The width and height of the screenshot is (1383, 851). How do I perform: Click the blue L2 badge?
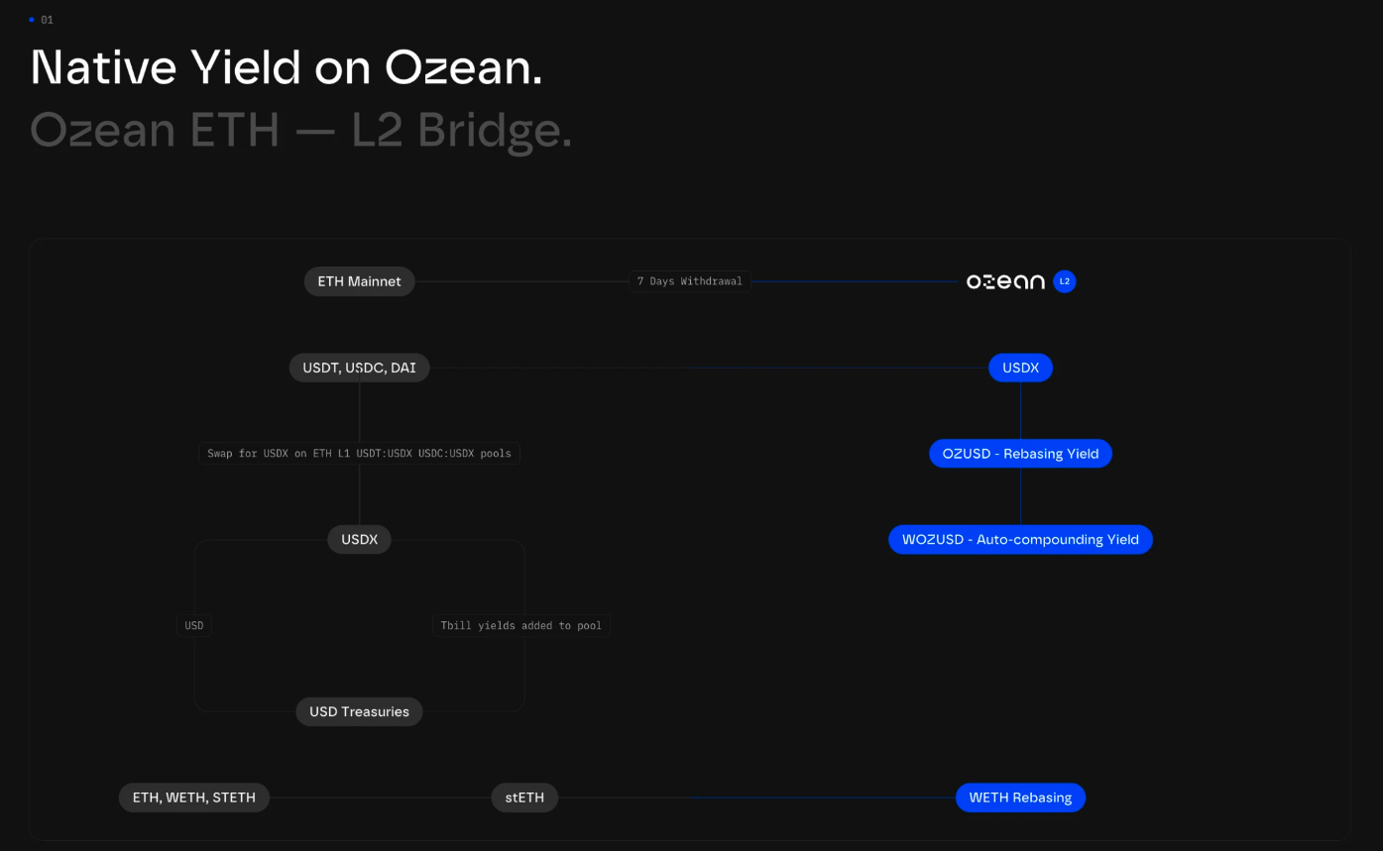click(x=1064, y=281)
